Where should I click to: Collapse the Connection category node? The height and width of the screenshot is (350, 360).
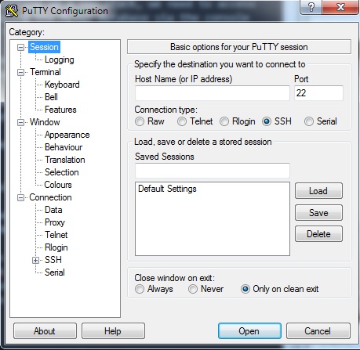click(x=20, y=197)
